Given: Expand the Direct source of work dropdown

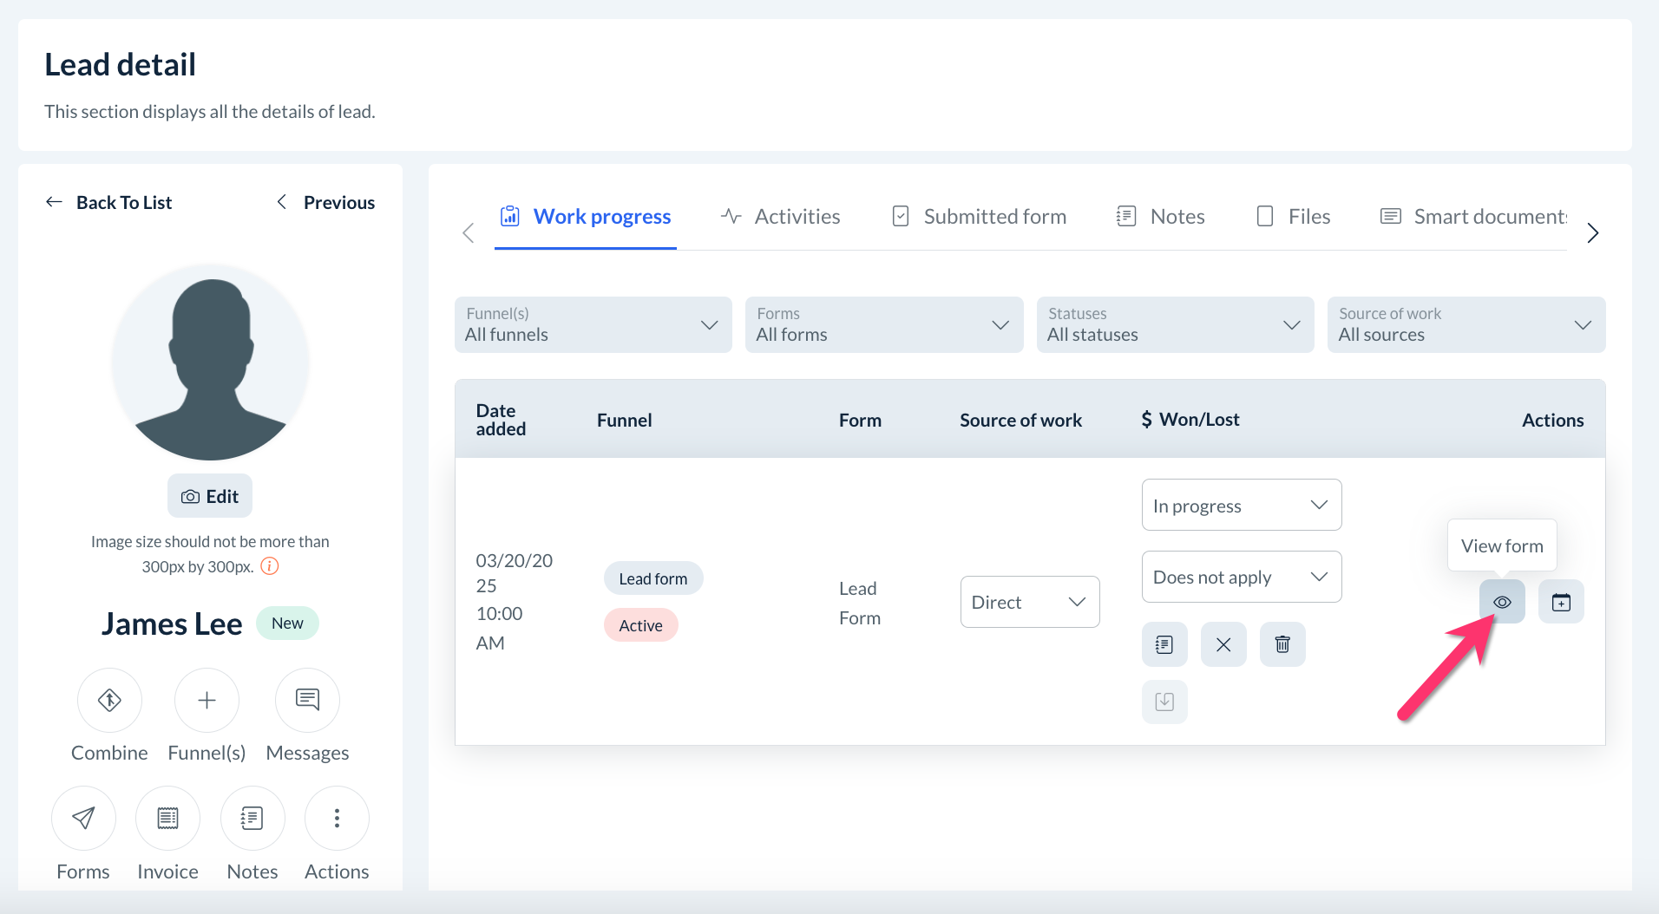Looking at the screenshot, I should click(x=1030, y=603).
